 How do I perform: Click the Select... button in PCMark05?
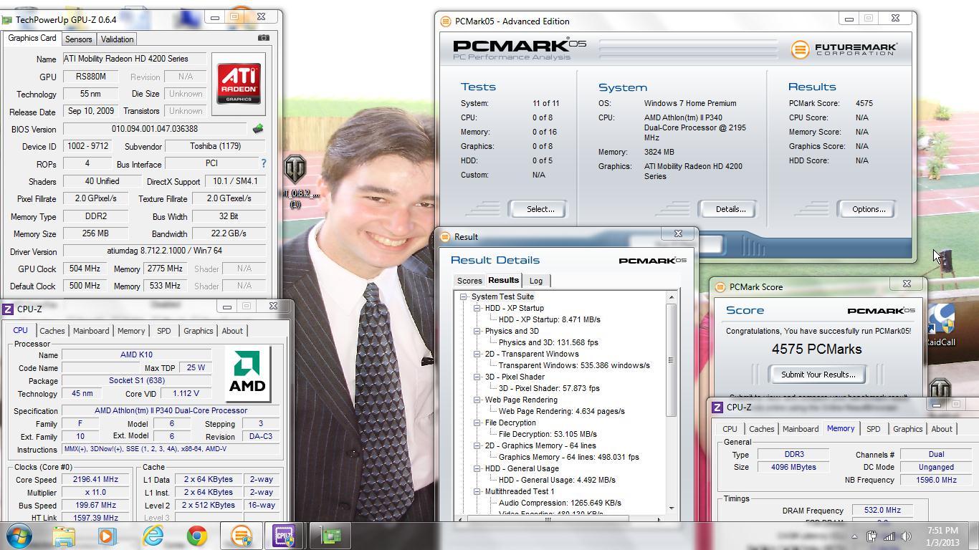pos(540,209)
